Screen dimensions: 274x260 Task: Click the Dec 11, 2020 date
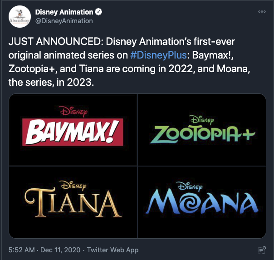tap(60, 250)
